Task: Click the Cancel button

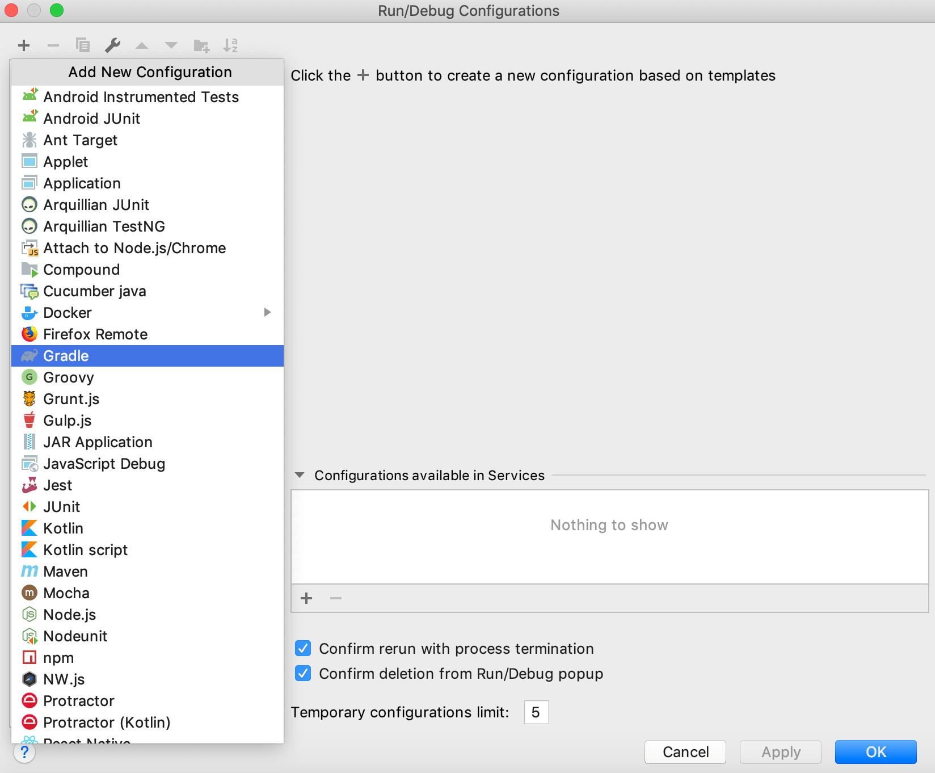Action: click(685, 752)
